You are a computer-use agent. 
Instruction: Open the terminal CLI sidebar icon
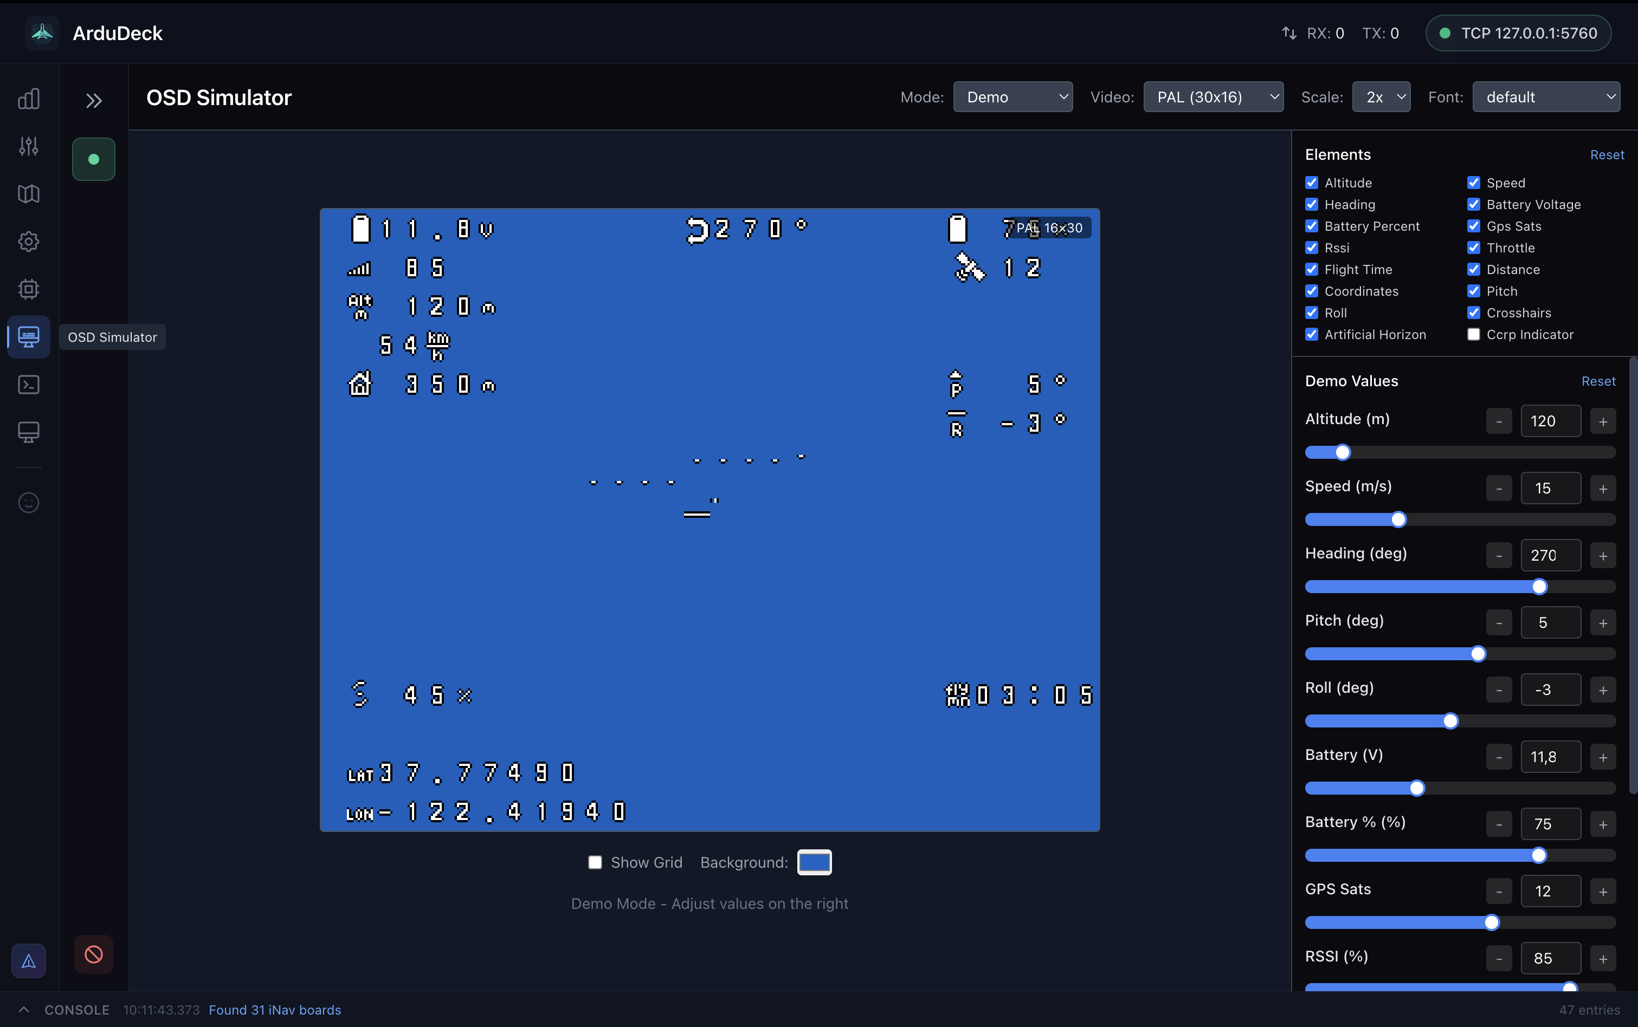[29, 385]
